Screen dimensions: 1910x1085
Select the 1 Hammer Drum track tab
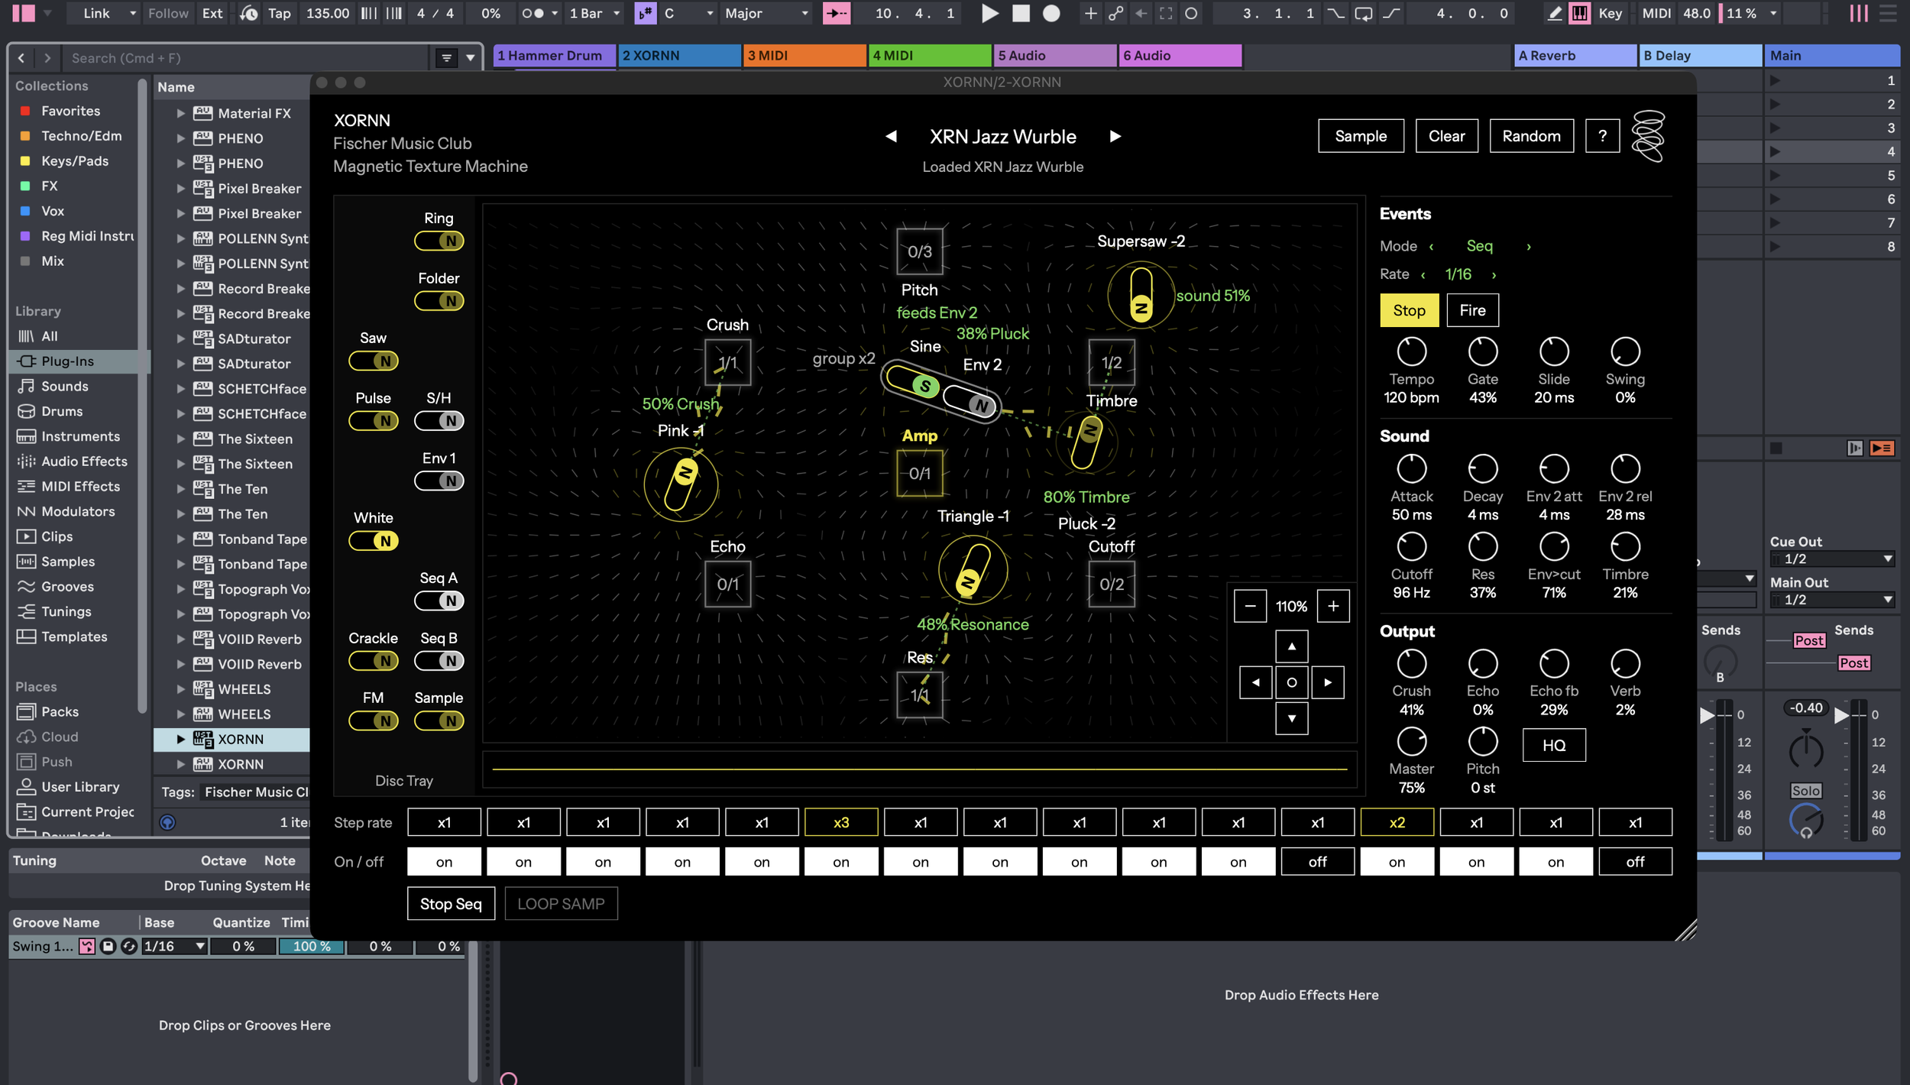click(x=554, y=56)
